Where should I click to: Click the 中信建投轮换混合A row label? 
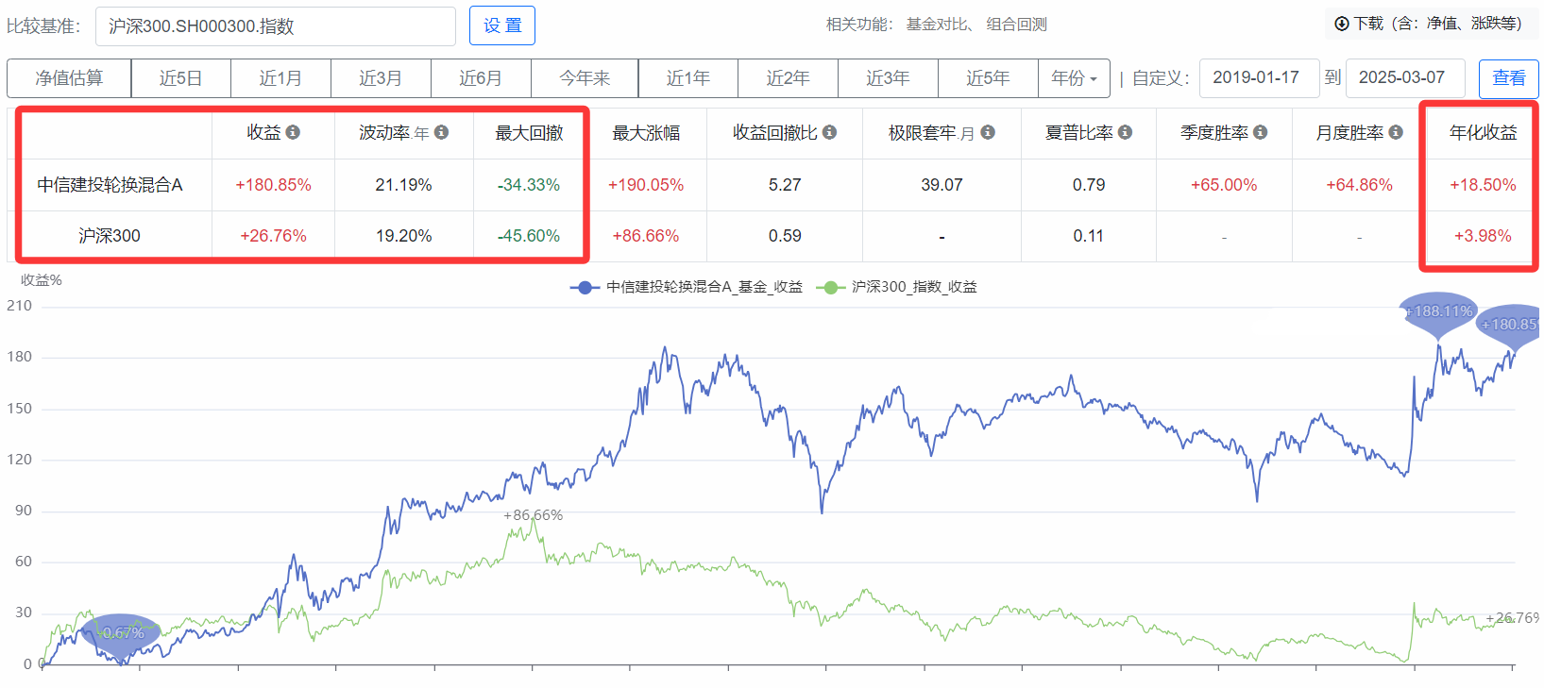[110, 185]
